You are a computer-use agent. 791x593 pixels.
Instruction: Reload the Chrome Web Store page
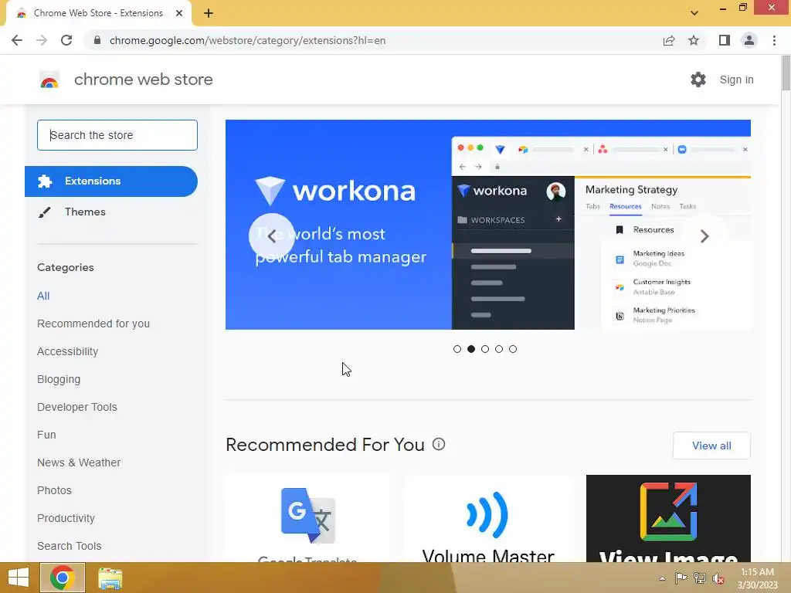click(66, 40)
